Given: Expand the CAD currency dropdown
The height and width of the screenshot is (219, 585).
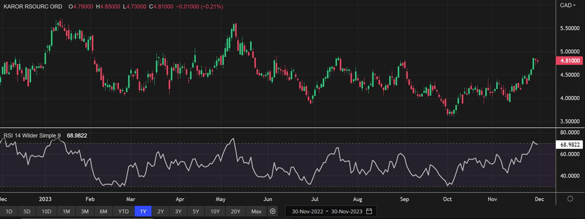Looking at the screenshot, I should click(568, 5).
